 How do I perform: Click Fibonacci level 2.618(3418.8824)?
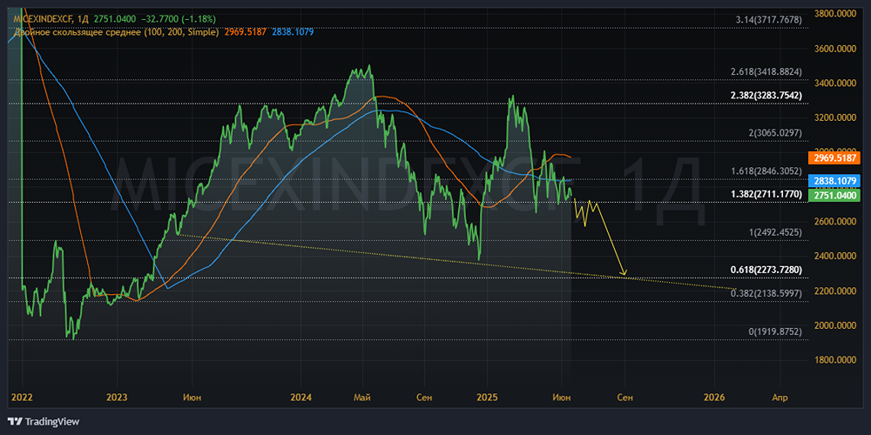(765, 72)
